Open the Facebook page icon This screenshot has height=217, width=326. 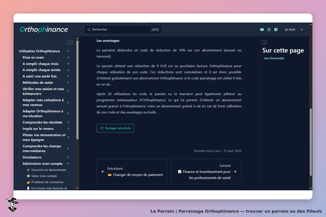coord(276,30)
